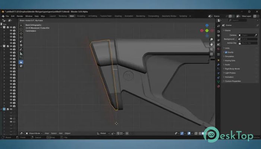
Task: Open the Material properties red sphere tab
Action: (x=218, y=86)
